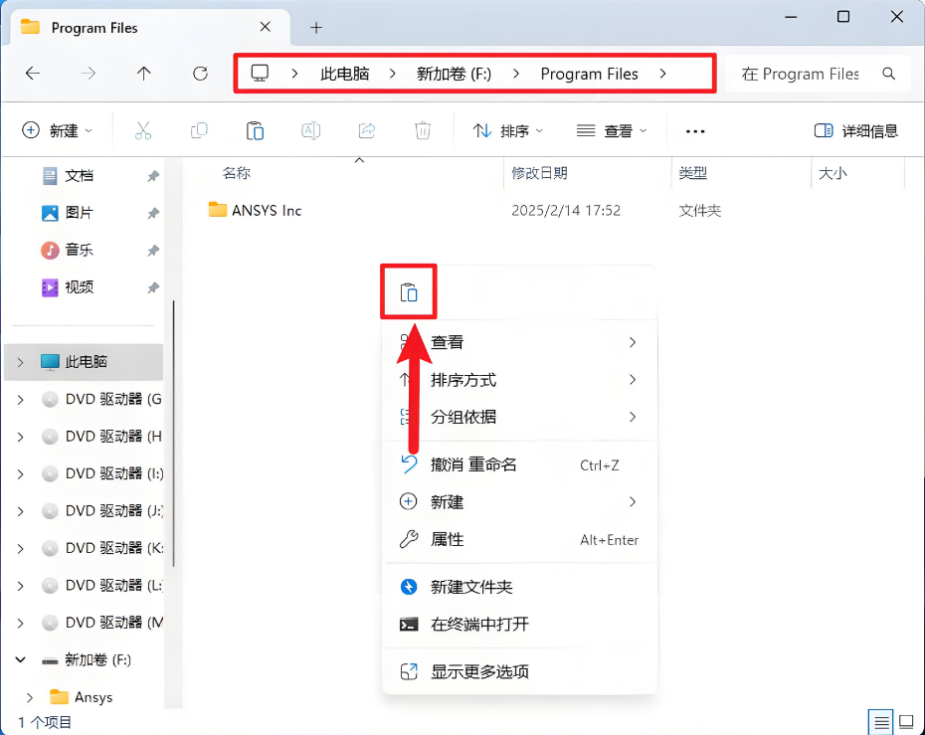
Task: Open the 排序 sort dropdown
Action: point(508,130)
